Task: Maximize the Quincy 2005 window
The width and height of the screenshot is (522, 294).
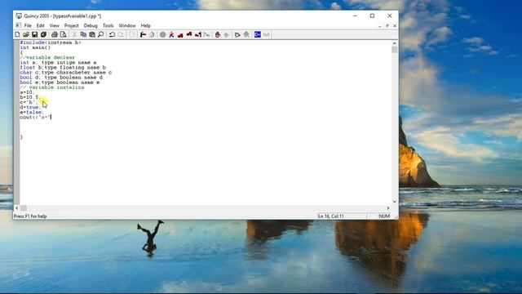Action: point(372,16)
